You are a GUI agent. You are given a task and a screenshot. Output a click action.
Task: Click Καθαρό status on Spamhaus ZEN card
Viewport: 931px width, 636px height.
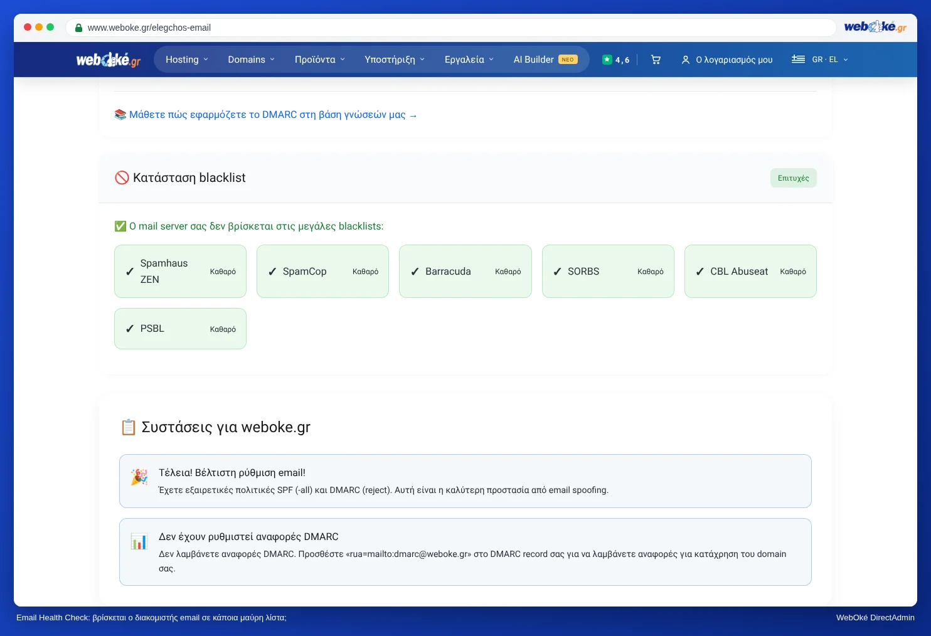[223, 272]
